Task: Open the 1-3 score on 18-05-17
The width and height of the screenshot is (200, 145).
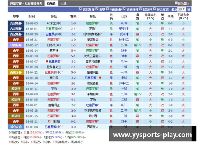Action: tap(73, 45)
